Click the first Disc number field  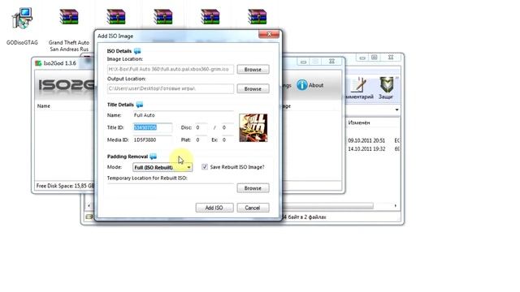[x=201, y=127]
